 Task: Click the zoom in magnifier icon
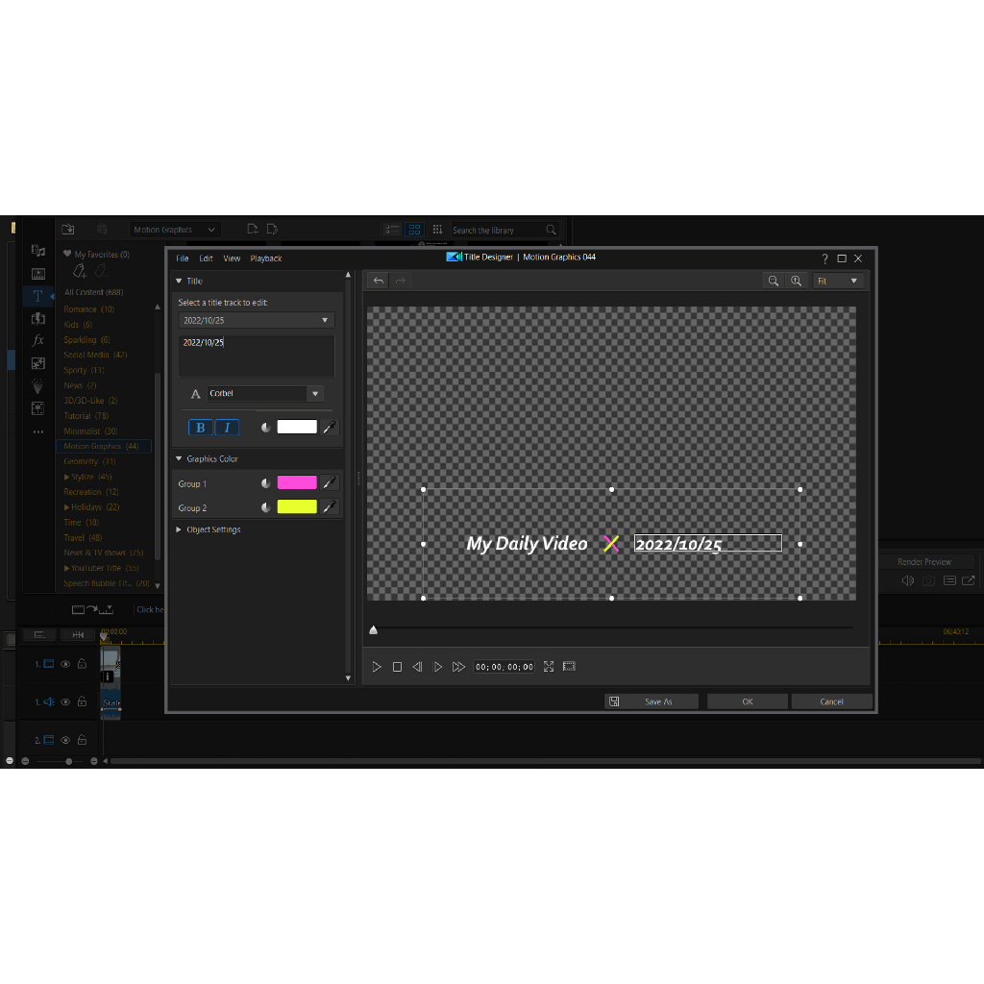click(796, 281)
